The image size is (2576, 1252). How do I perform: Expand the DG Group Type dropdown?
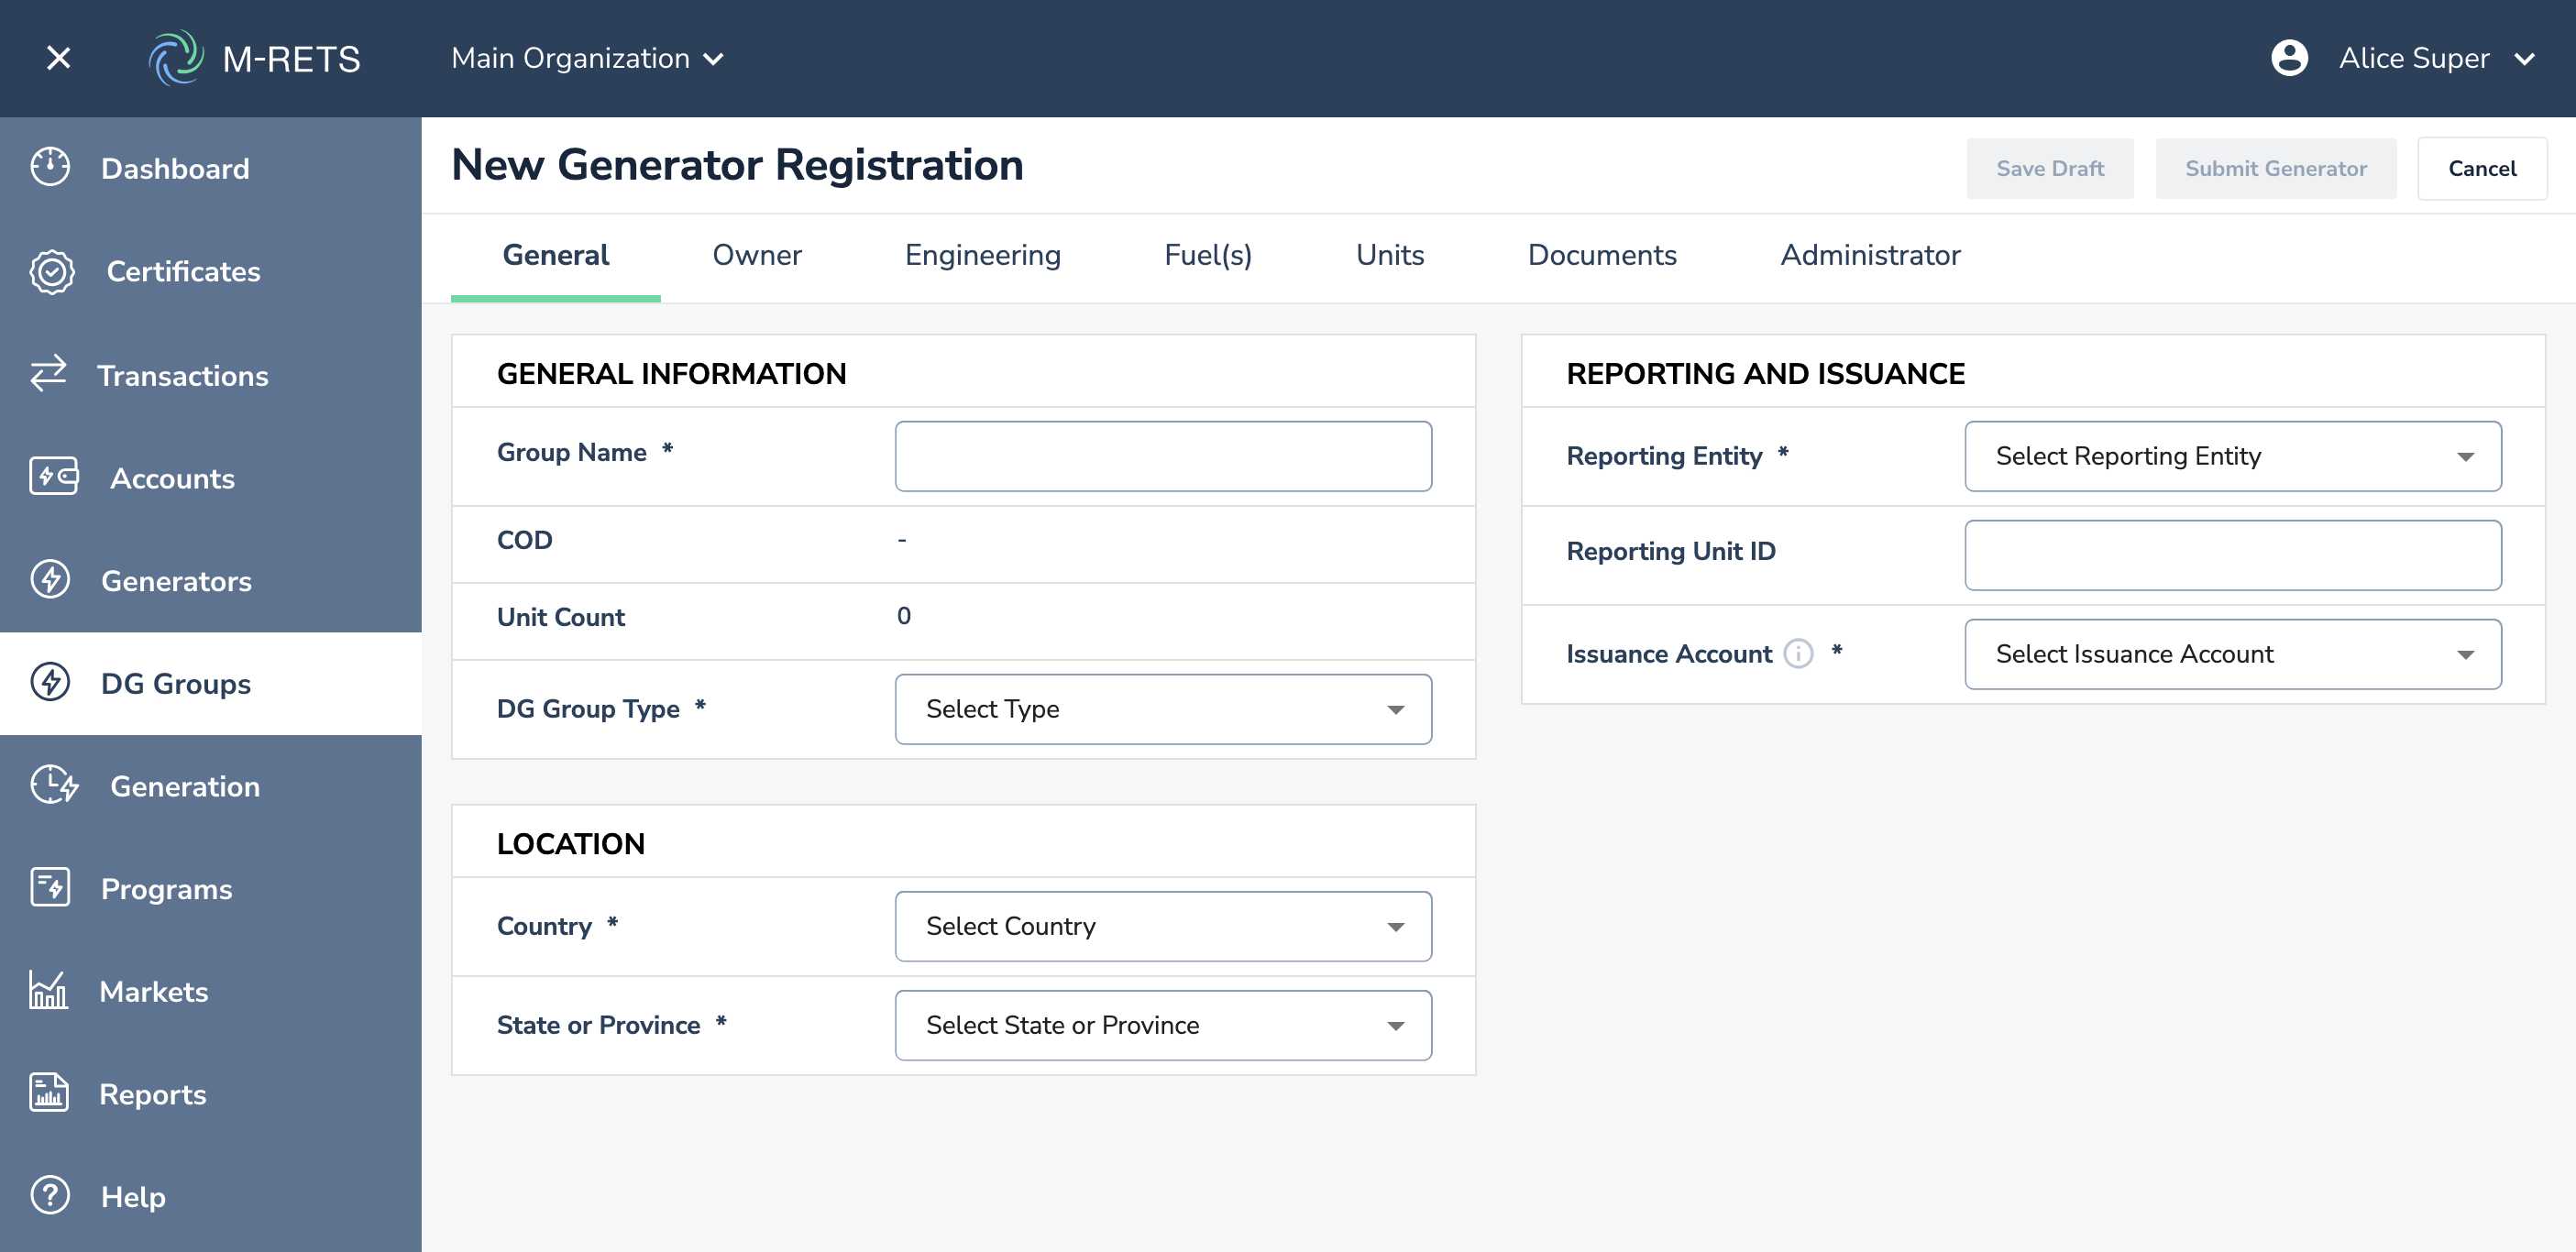(x=1162, y=709)
